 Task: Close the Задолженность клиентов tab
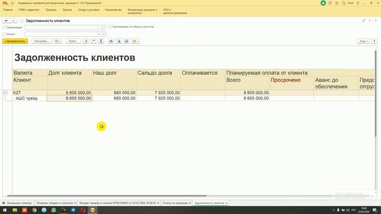[226, 203]
